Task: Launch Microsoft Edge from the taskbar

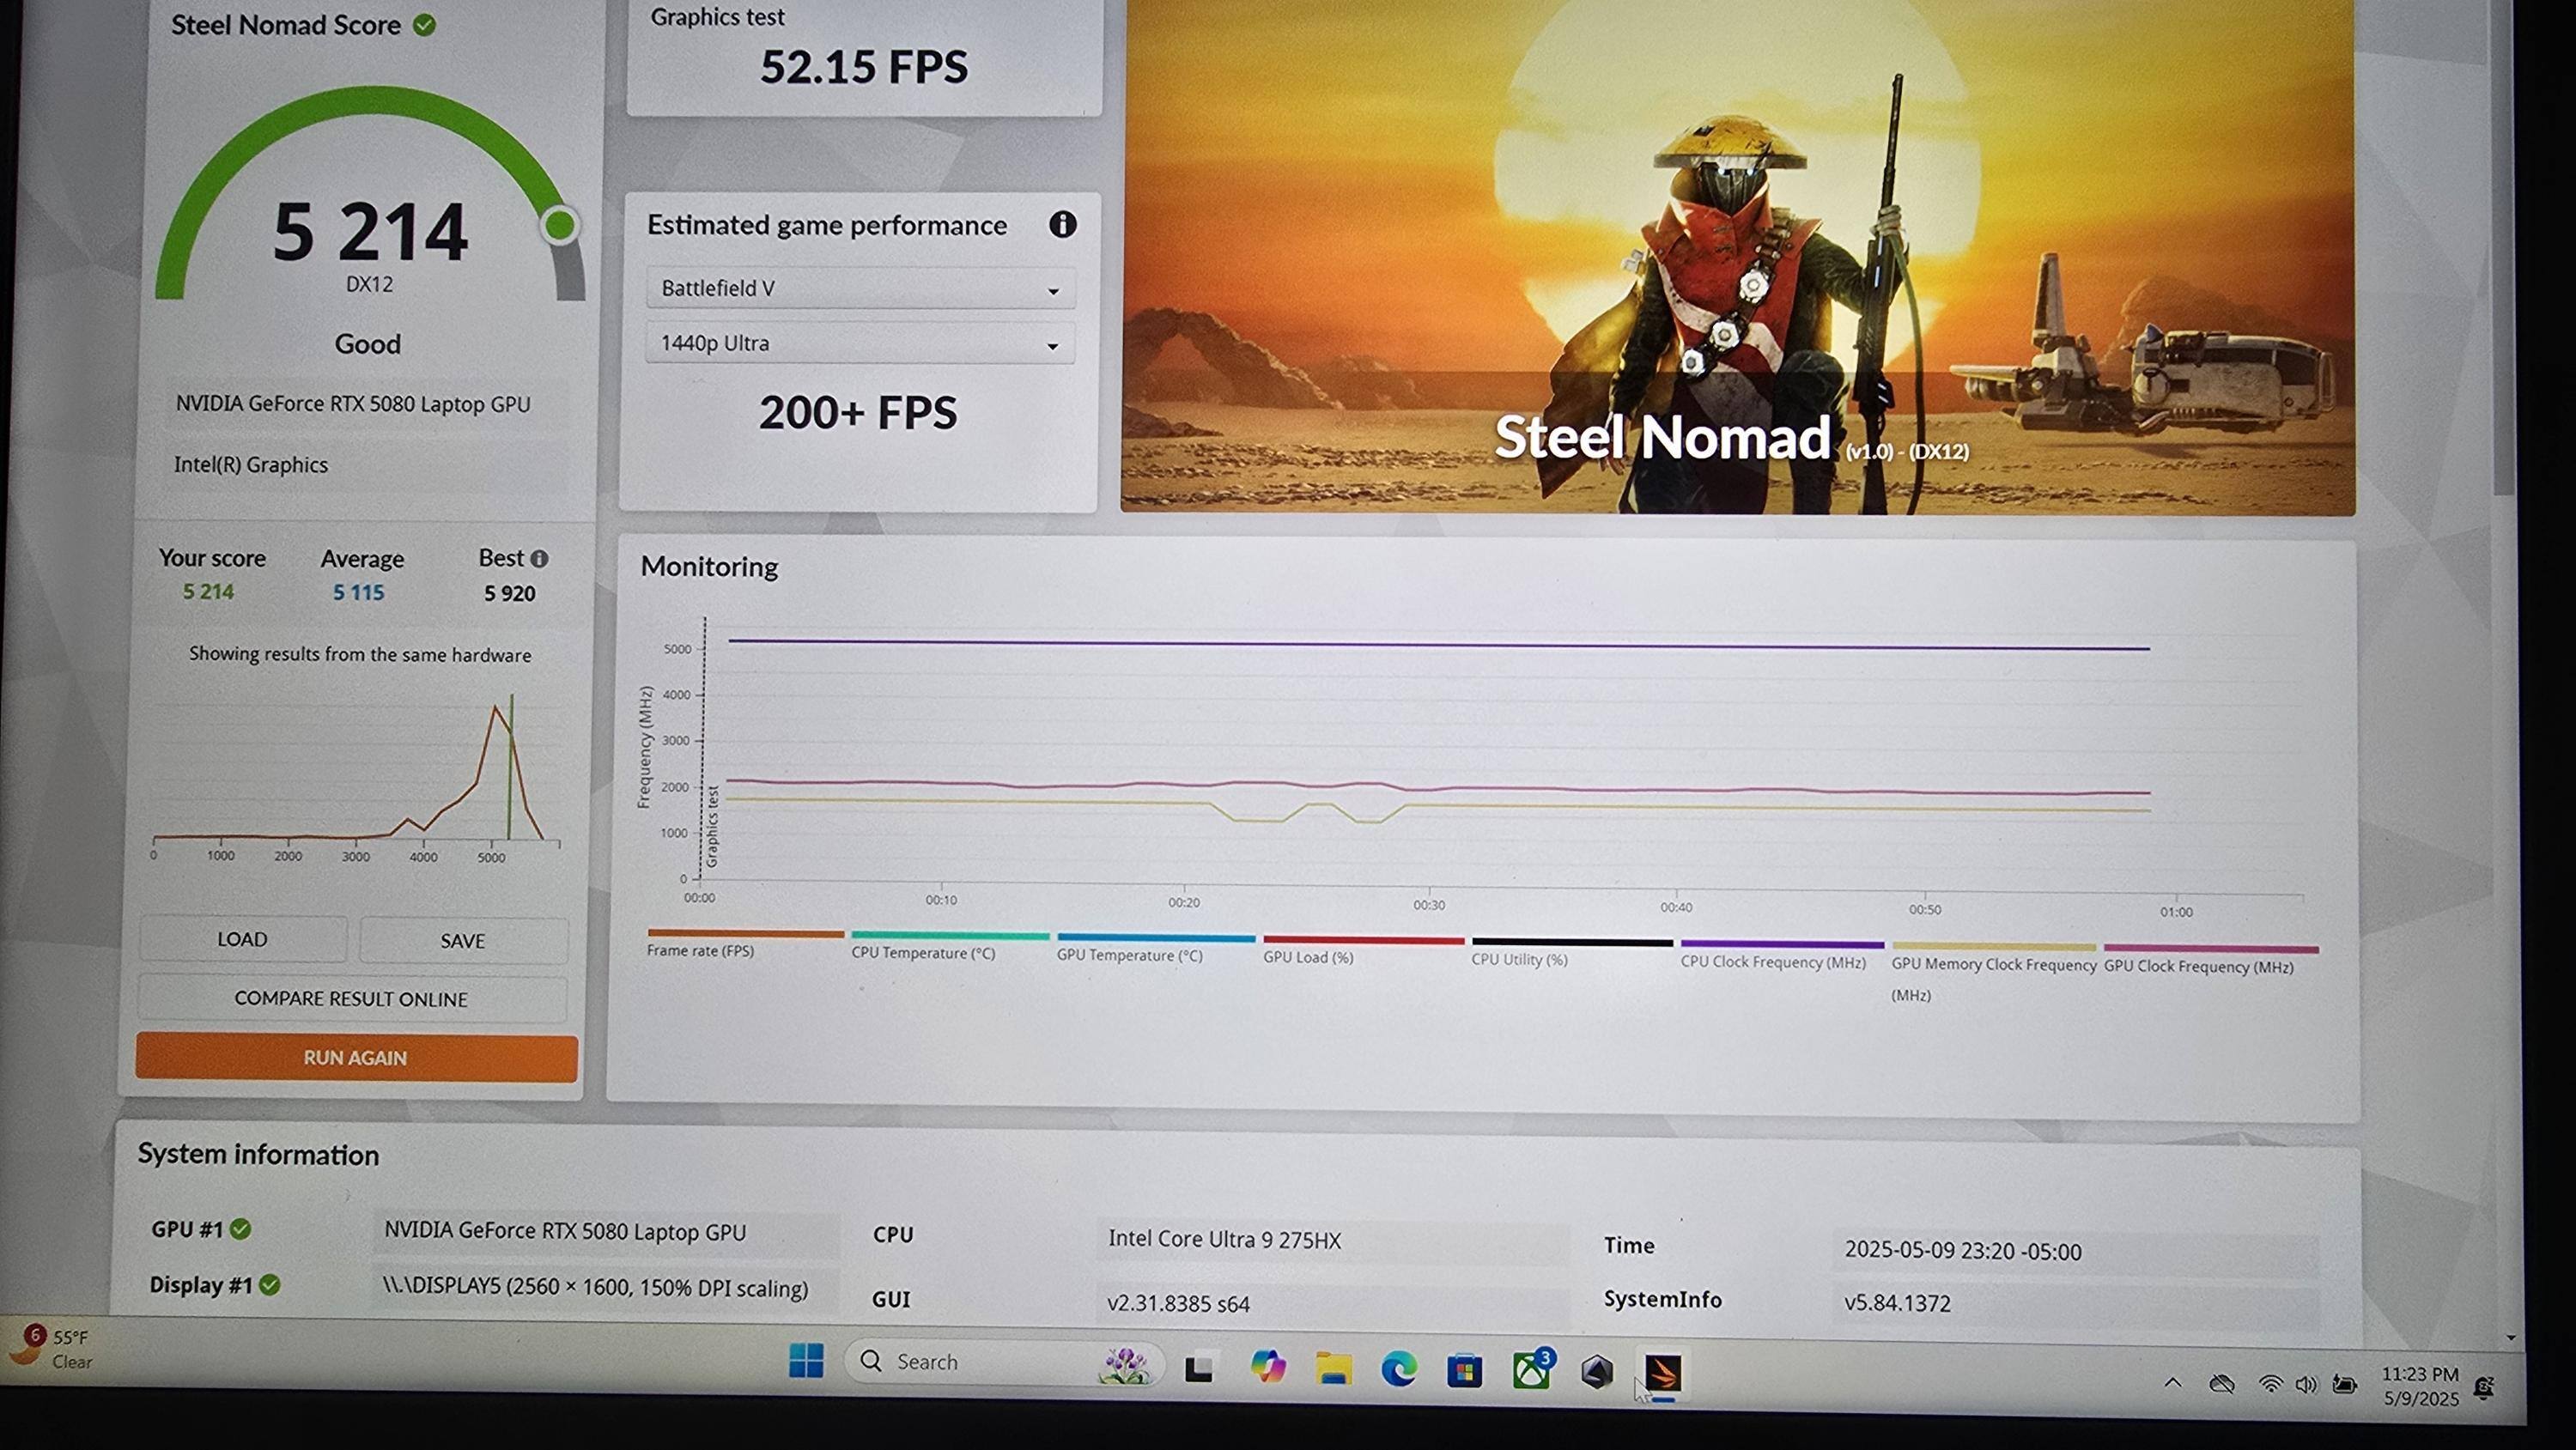Action: [1398, 1368]
